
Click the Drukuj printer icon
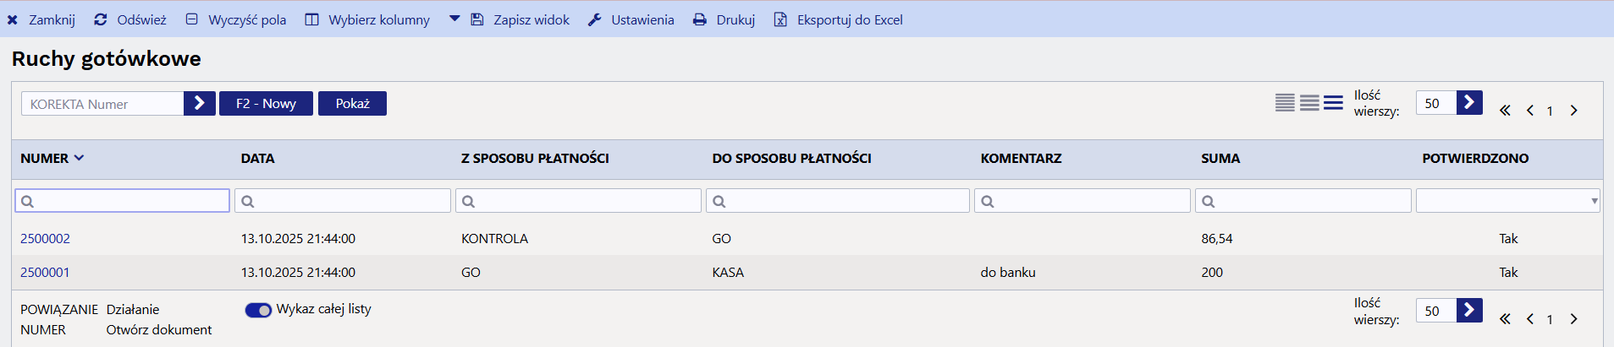[700, 19]
